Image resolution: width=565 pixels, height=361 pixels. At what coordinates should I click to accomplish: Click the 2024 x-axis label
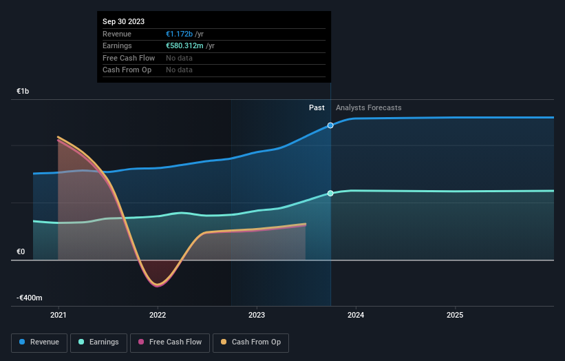coord(356,315)
